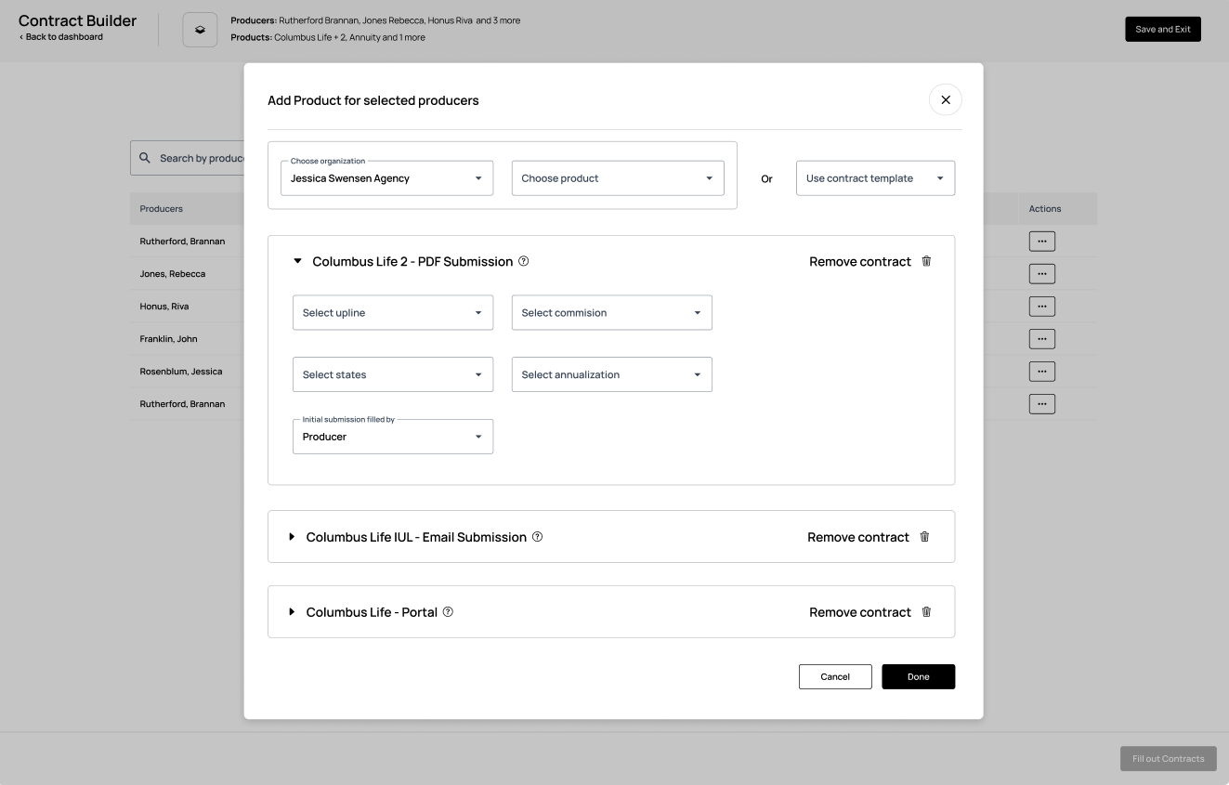Image resolution: width=1229 pixels, height=785 pixels.
Task: Open the Choose organization dropdown
Action: tap(386, 178)
